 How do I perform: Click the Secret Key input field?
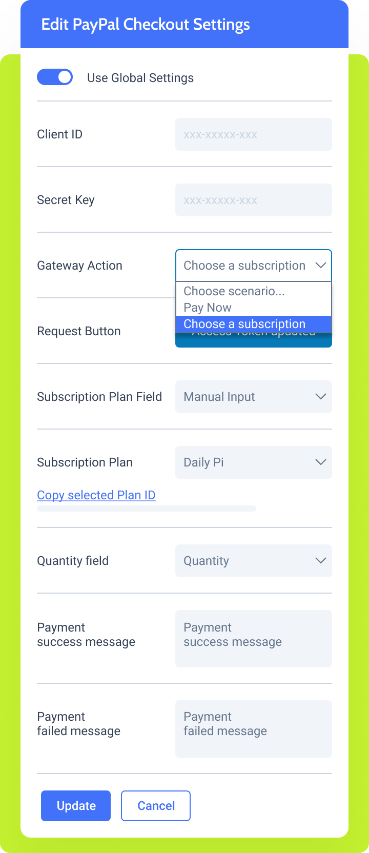(x=253, y=199)
